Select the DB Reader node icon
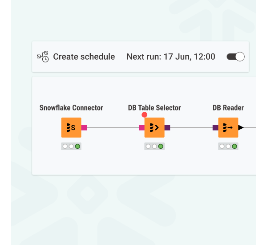 coord(228,127)
